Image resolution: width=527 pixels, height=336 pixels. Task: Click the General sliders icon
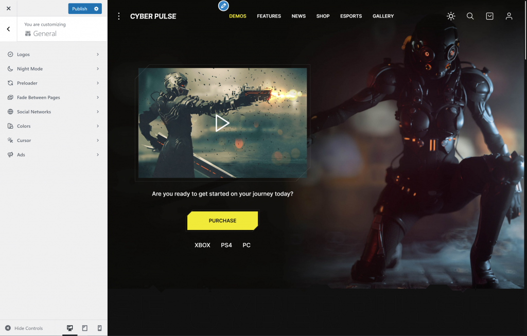(x=28, y=33)
